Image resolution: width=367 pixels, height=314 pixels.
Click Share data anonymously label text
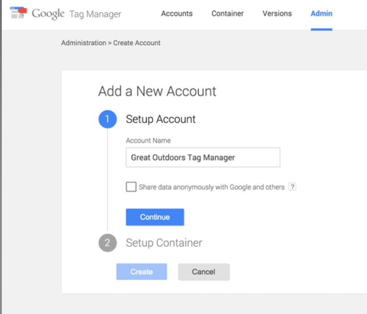click(212, 187)
